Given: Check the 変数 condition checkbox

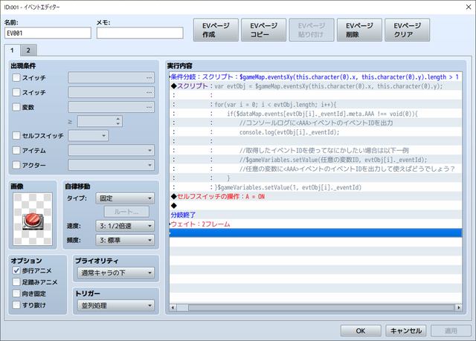Looking at the screenshot, I should tap(16, 107).
